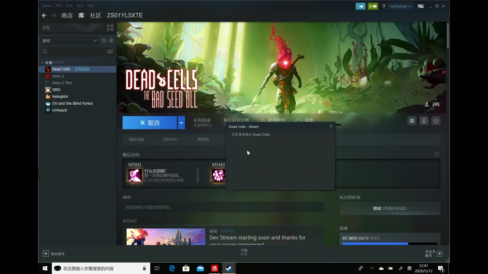
Task: Select Unheard in the library list
Action: [78, 110]
